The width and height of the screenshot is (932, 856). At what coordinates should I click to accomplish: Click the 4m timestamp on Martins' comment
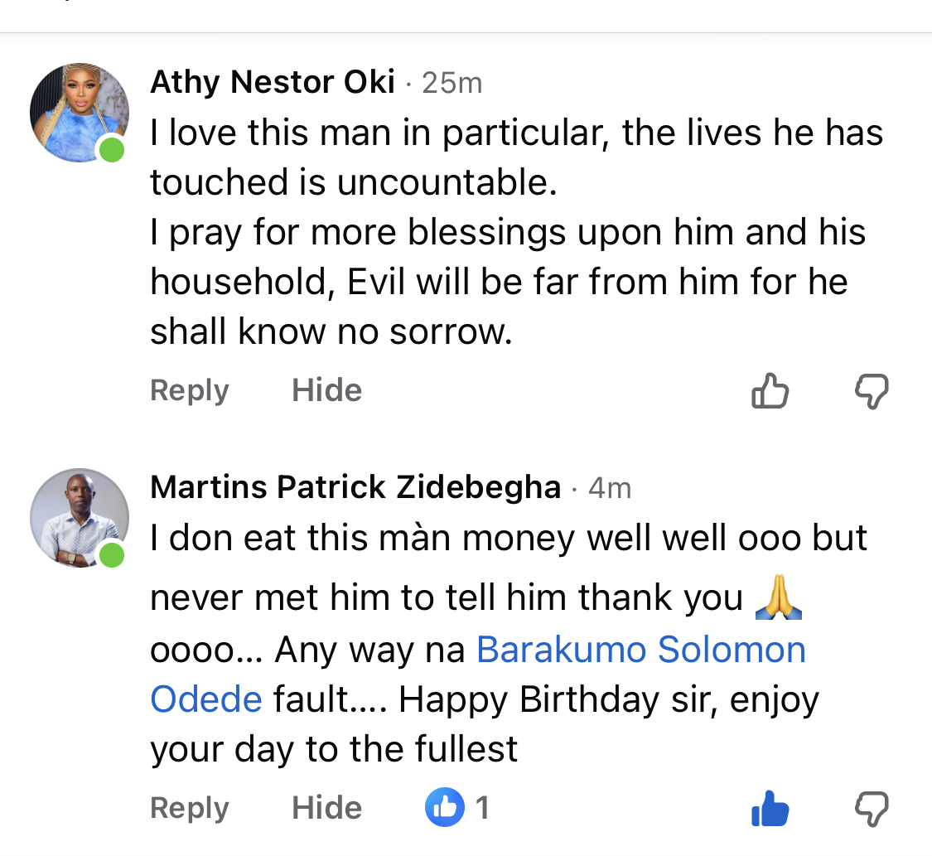[x=610, y=488]
